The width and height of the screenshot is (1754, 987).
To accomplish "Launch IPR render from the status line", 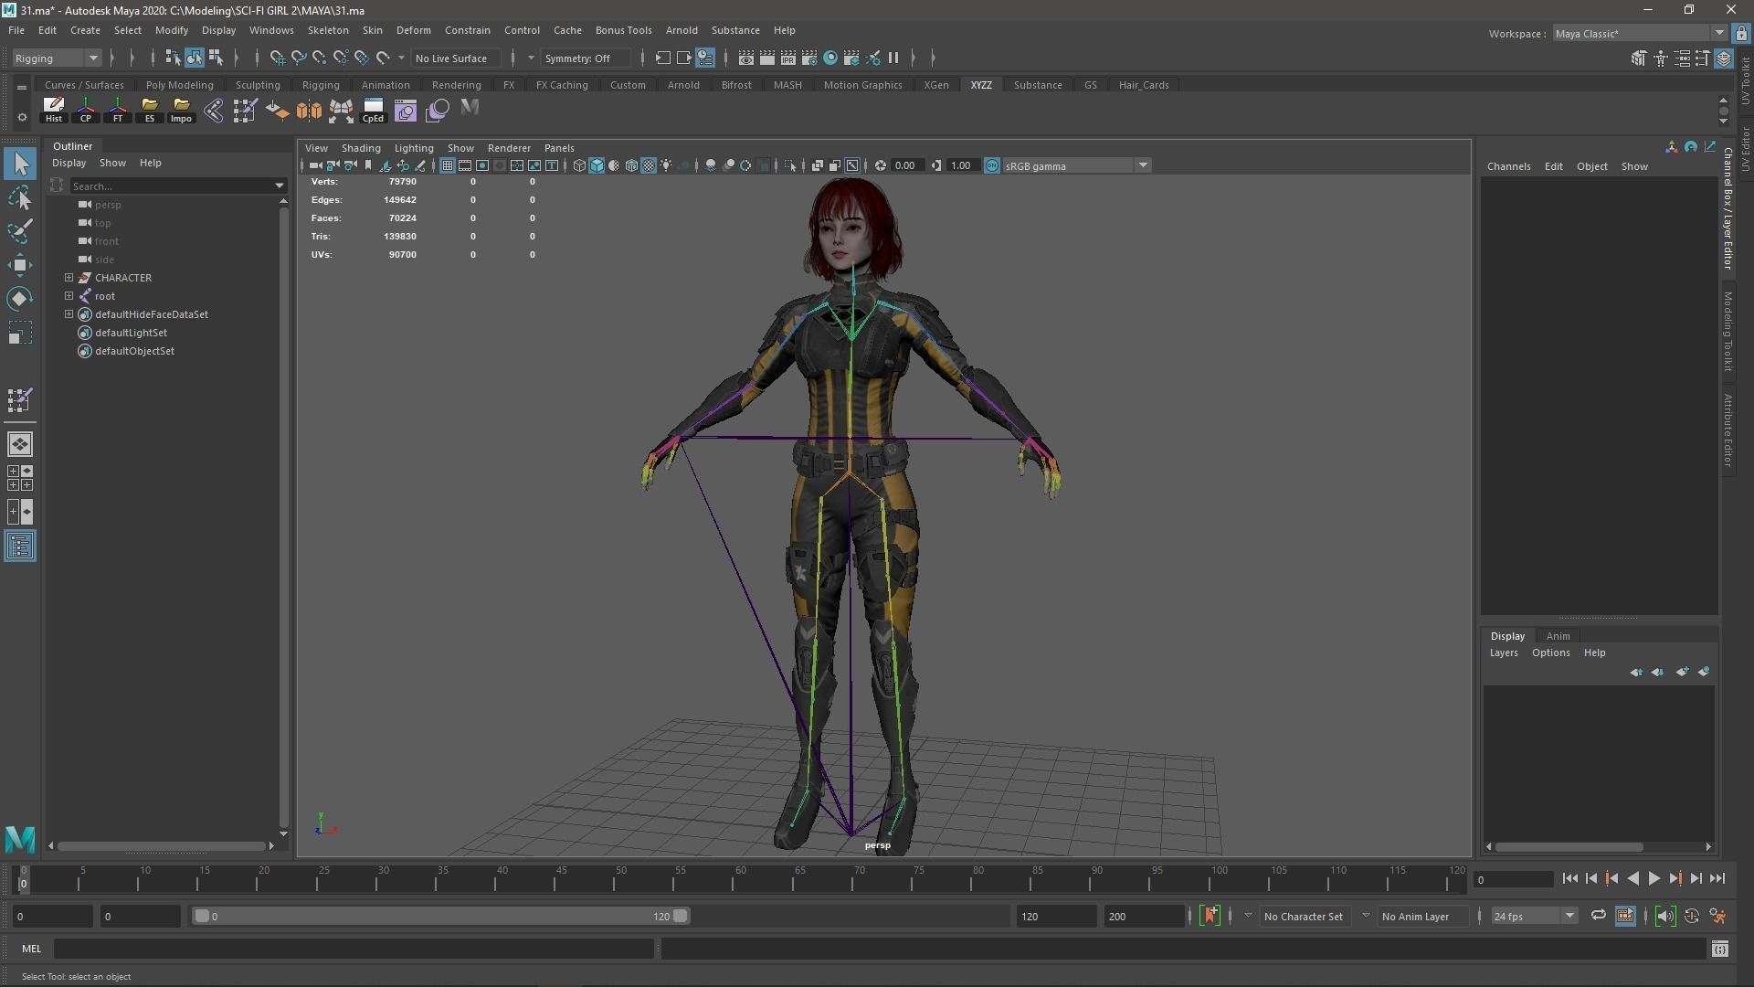I will point(788,58).
